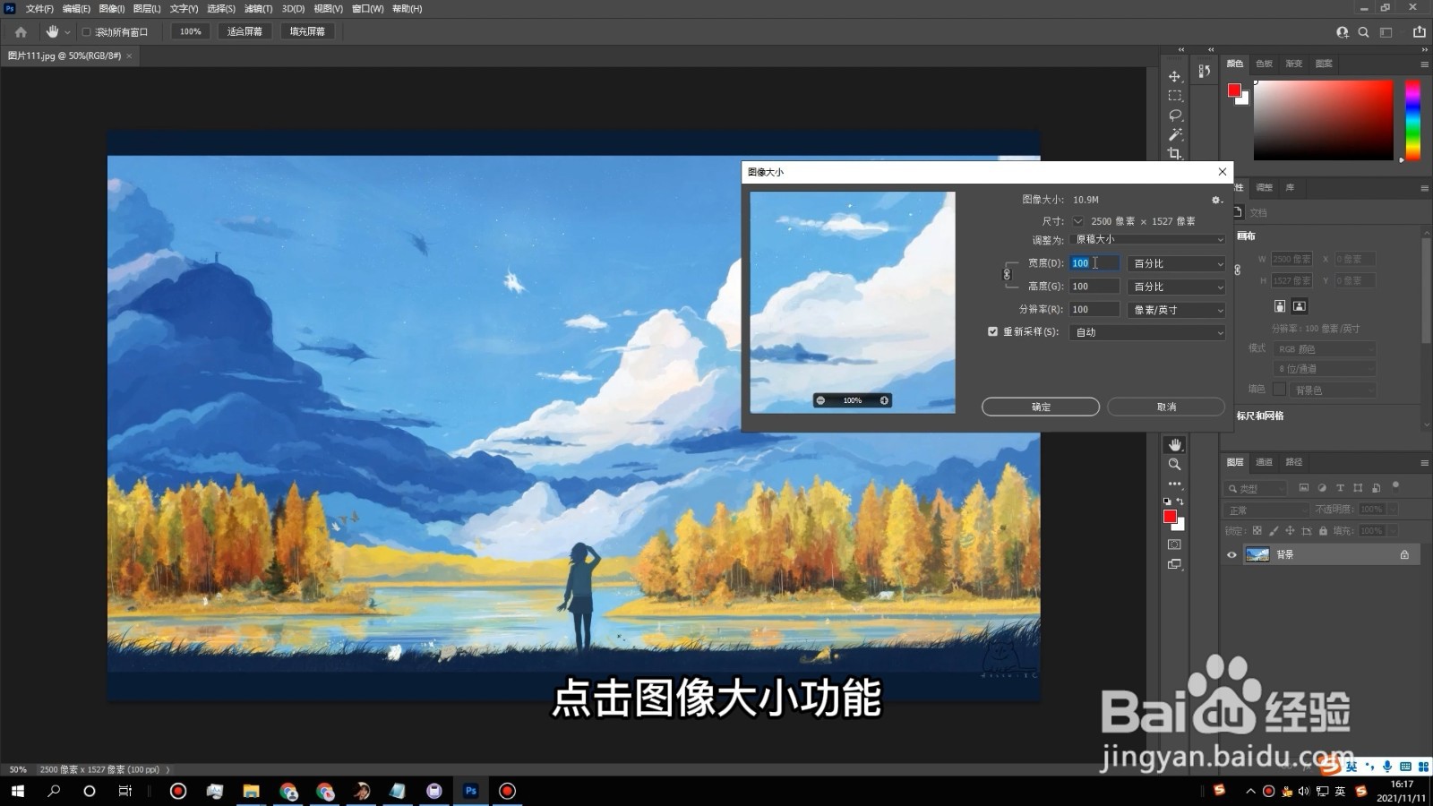The height and width of the screenshot is (806, 1433).
Task: Uncheck the Resample checkbox
Action: click(x=992, y=331)
